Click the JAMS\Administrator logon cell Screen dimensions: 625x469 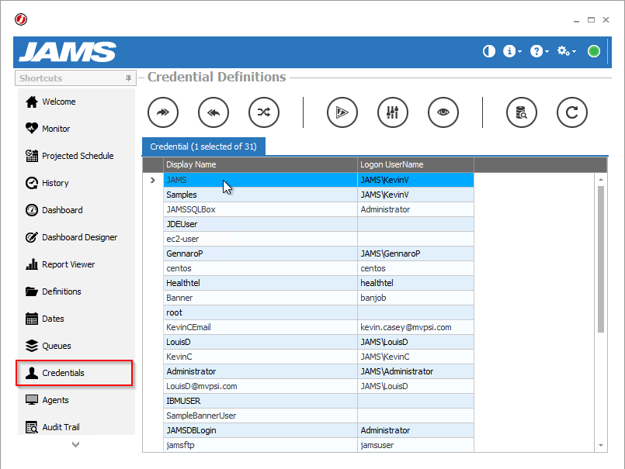(x=415, y=371)
